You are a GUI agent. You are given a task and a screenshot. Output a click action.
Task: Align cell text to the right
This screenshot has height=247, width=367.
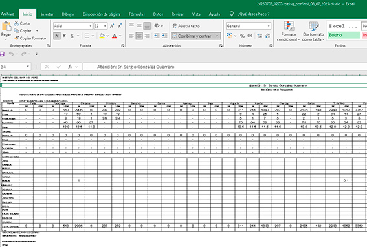click(147, 36)
